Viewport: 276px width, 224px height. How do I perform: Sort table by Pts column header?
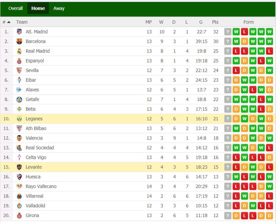(215, 22)
